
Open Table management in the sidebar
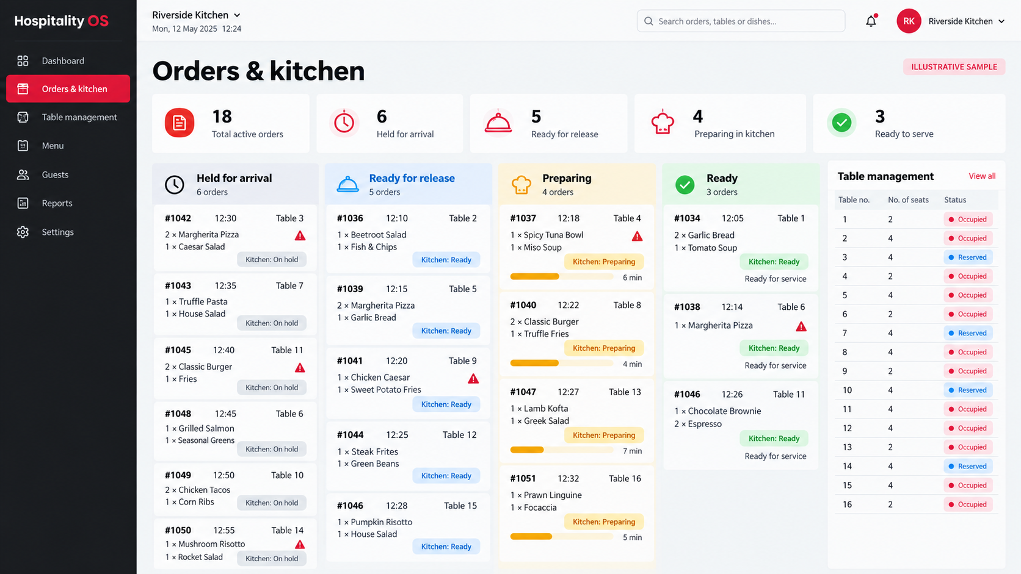point(68,117)
